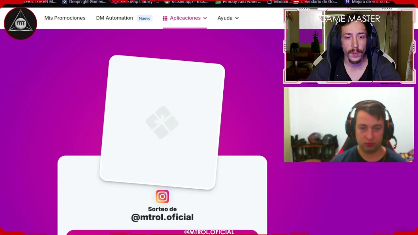Click the Aplicaciones grid icon
Viewport: 418px width, 235px height.
(165, 18)
